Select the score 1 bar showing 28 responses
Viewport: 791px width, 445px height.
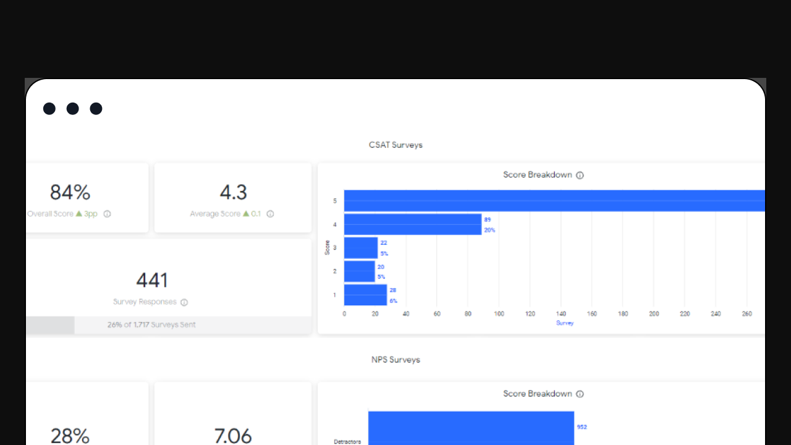365,295
